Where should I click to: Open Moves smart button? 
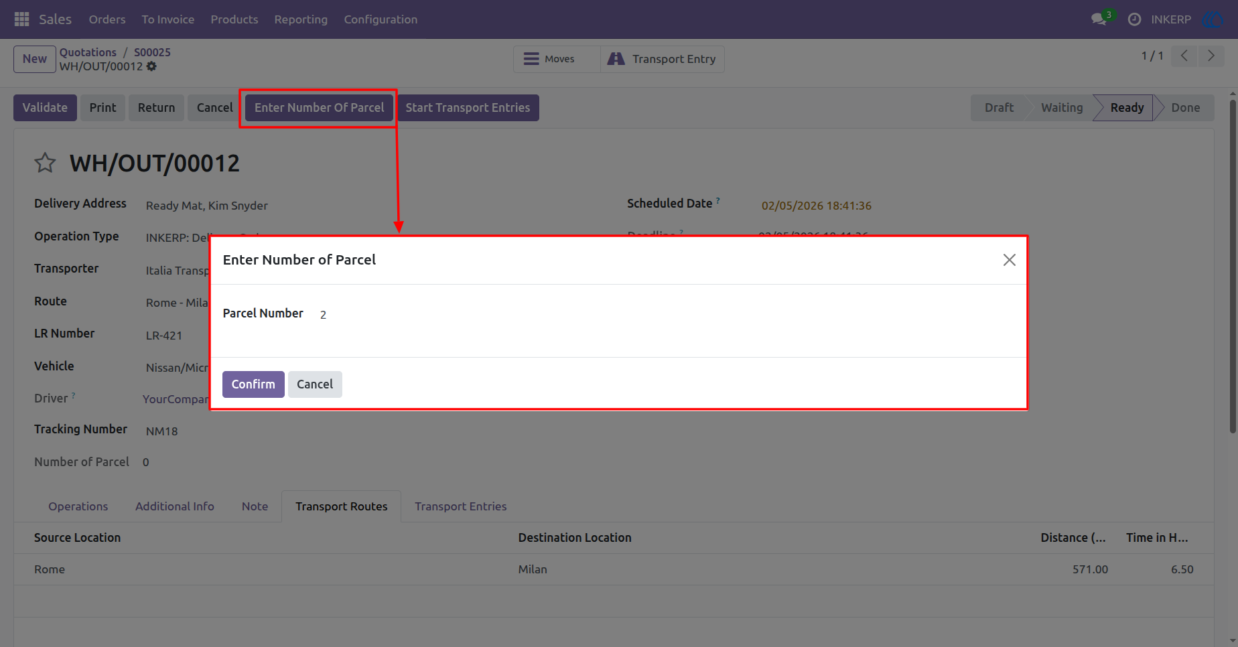(x=557, y=59)
